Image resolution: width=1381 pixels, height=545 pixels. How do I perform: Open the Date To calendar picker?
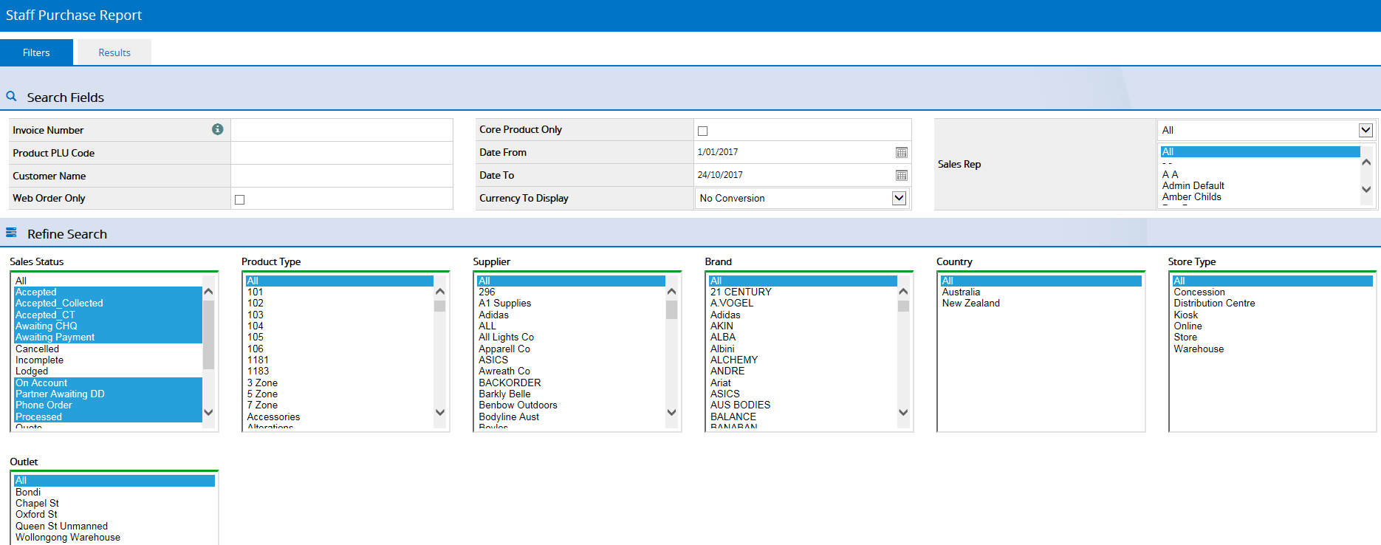coord(901,175)
